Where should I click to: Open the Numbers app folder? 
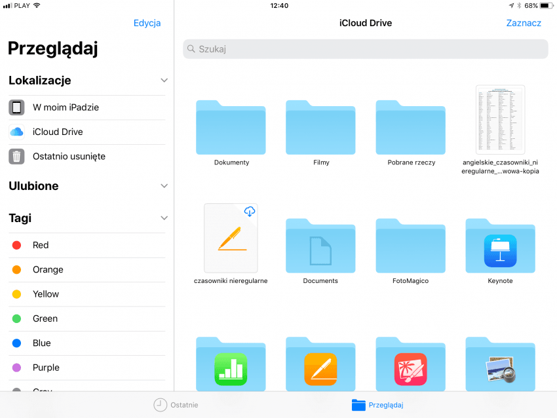coord(231,364)
